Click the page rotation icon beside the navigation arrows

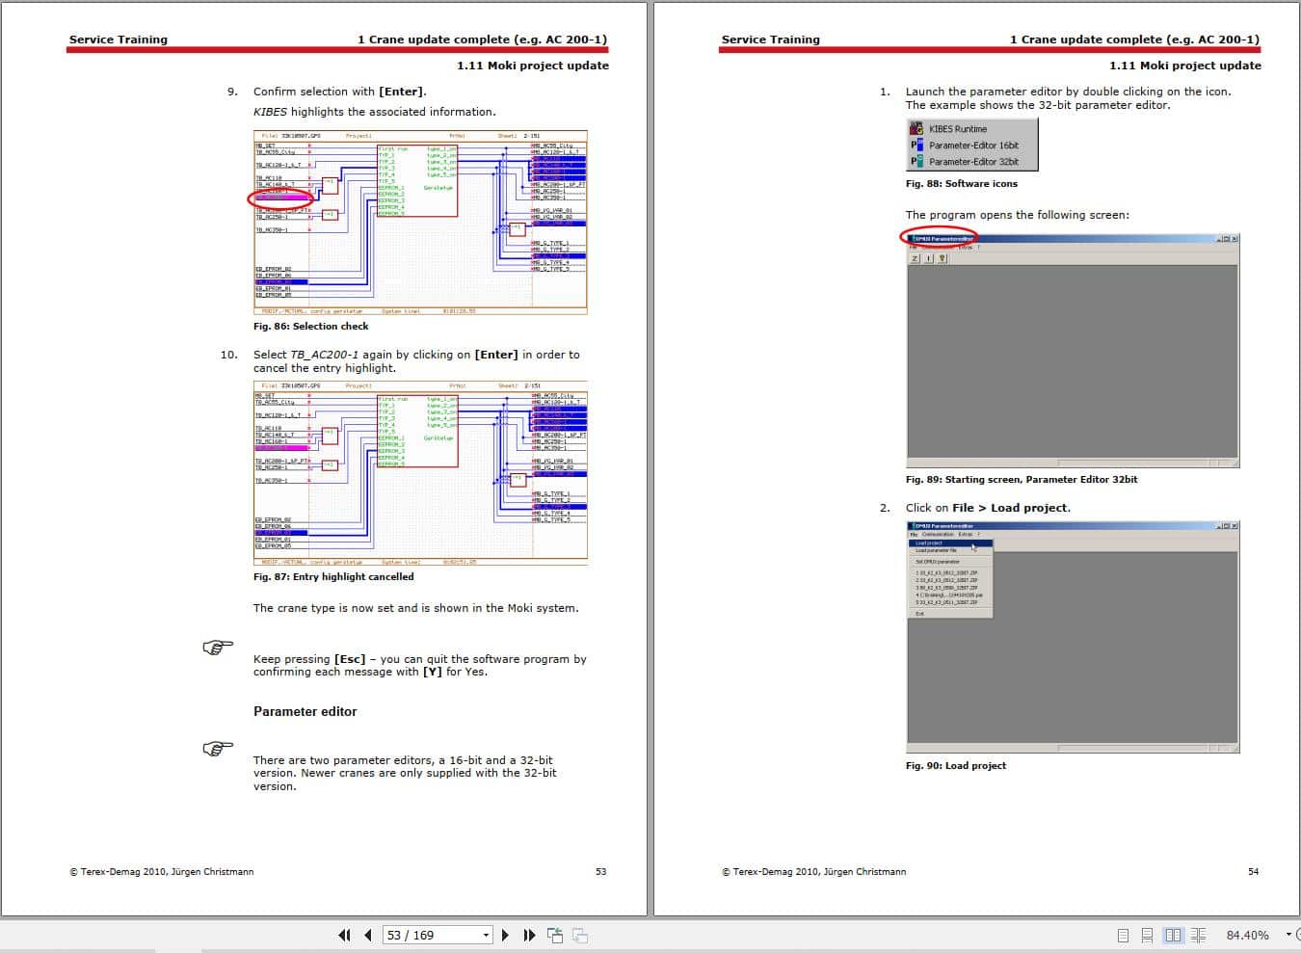[x=555, y=934]
